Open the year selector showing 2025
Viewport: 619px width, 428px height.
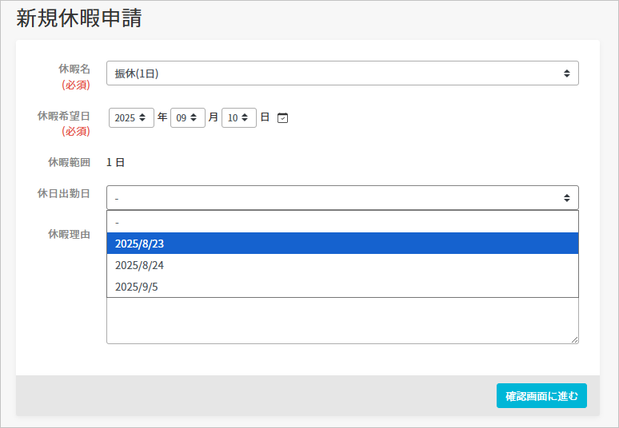pyautogui.click(x=131, y=118)
